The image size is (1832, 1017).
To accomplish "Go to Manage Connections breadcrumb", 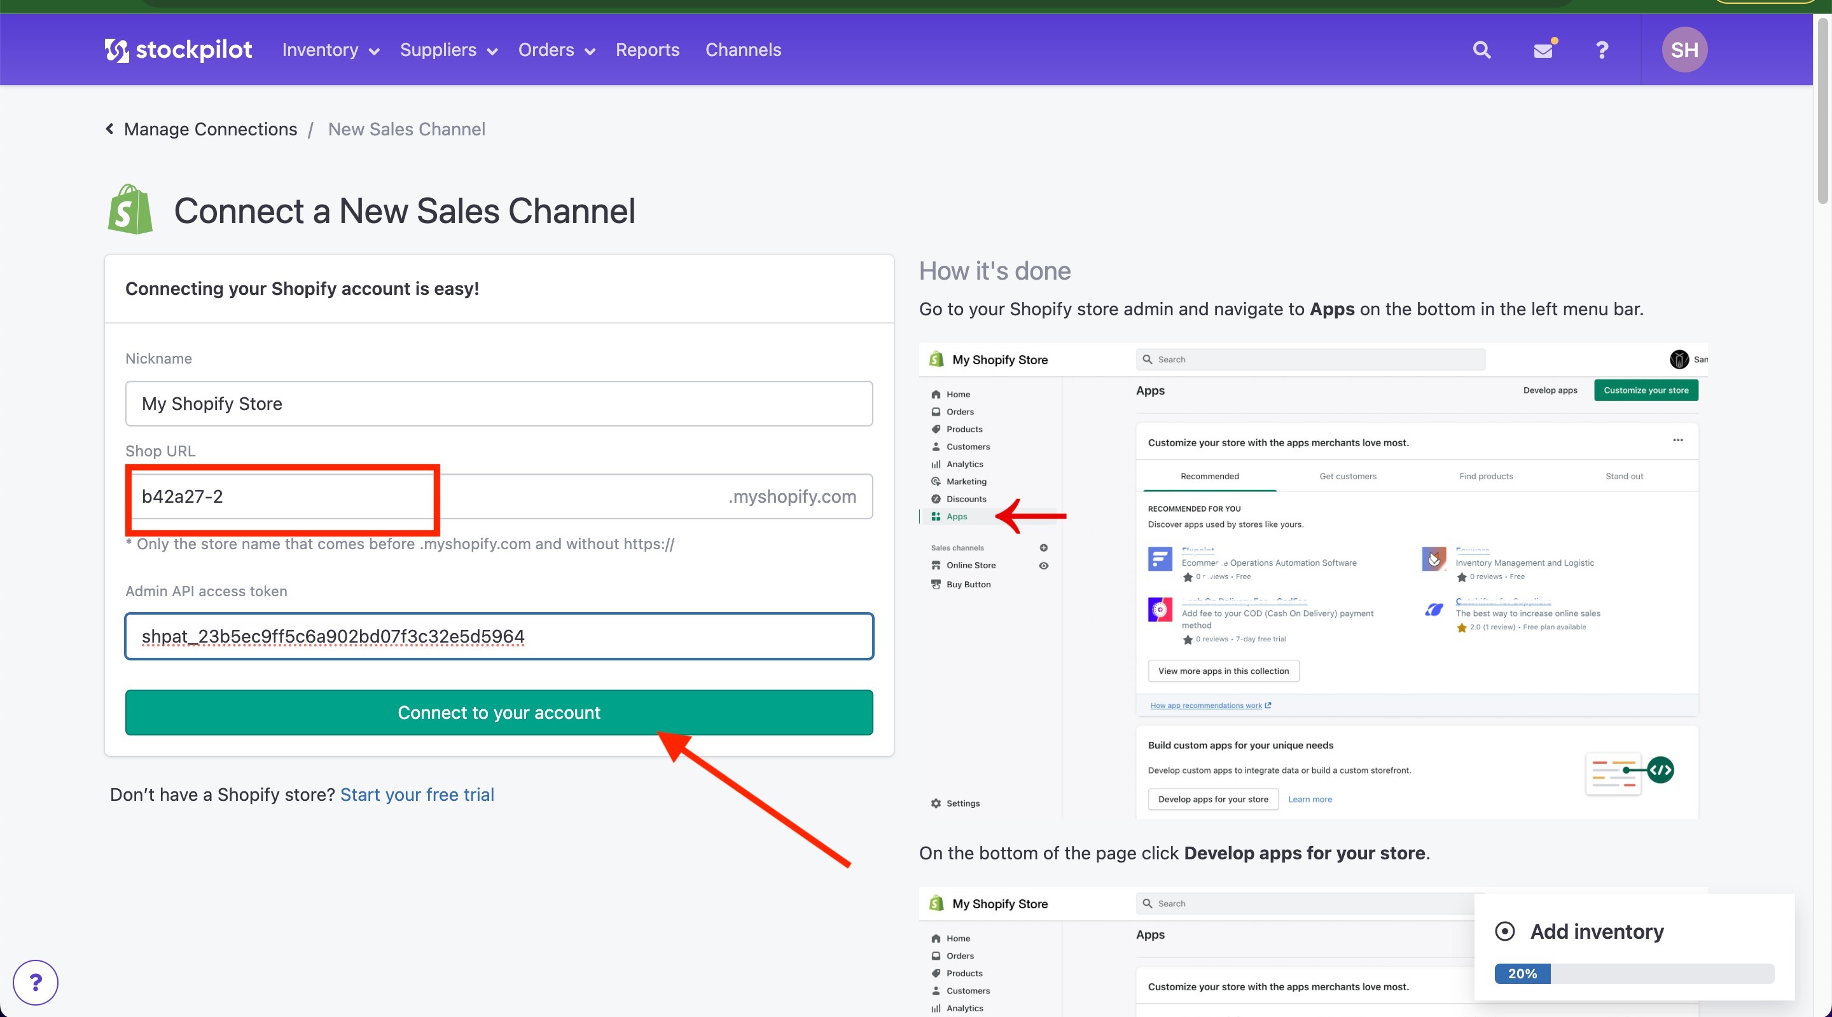I will point(211,129).
